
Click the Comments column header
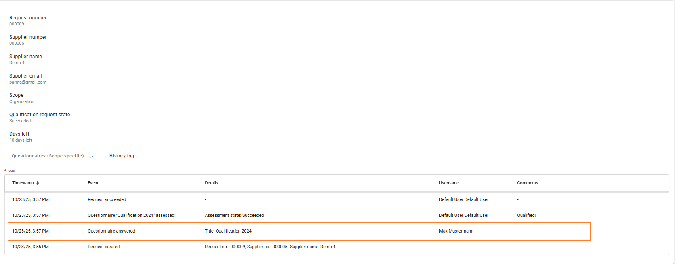pos(528,183)
